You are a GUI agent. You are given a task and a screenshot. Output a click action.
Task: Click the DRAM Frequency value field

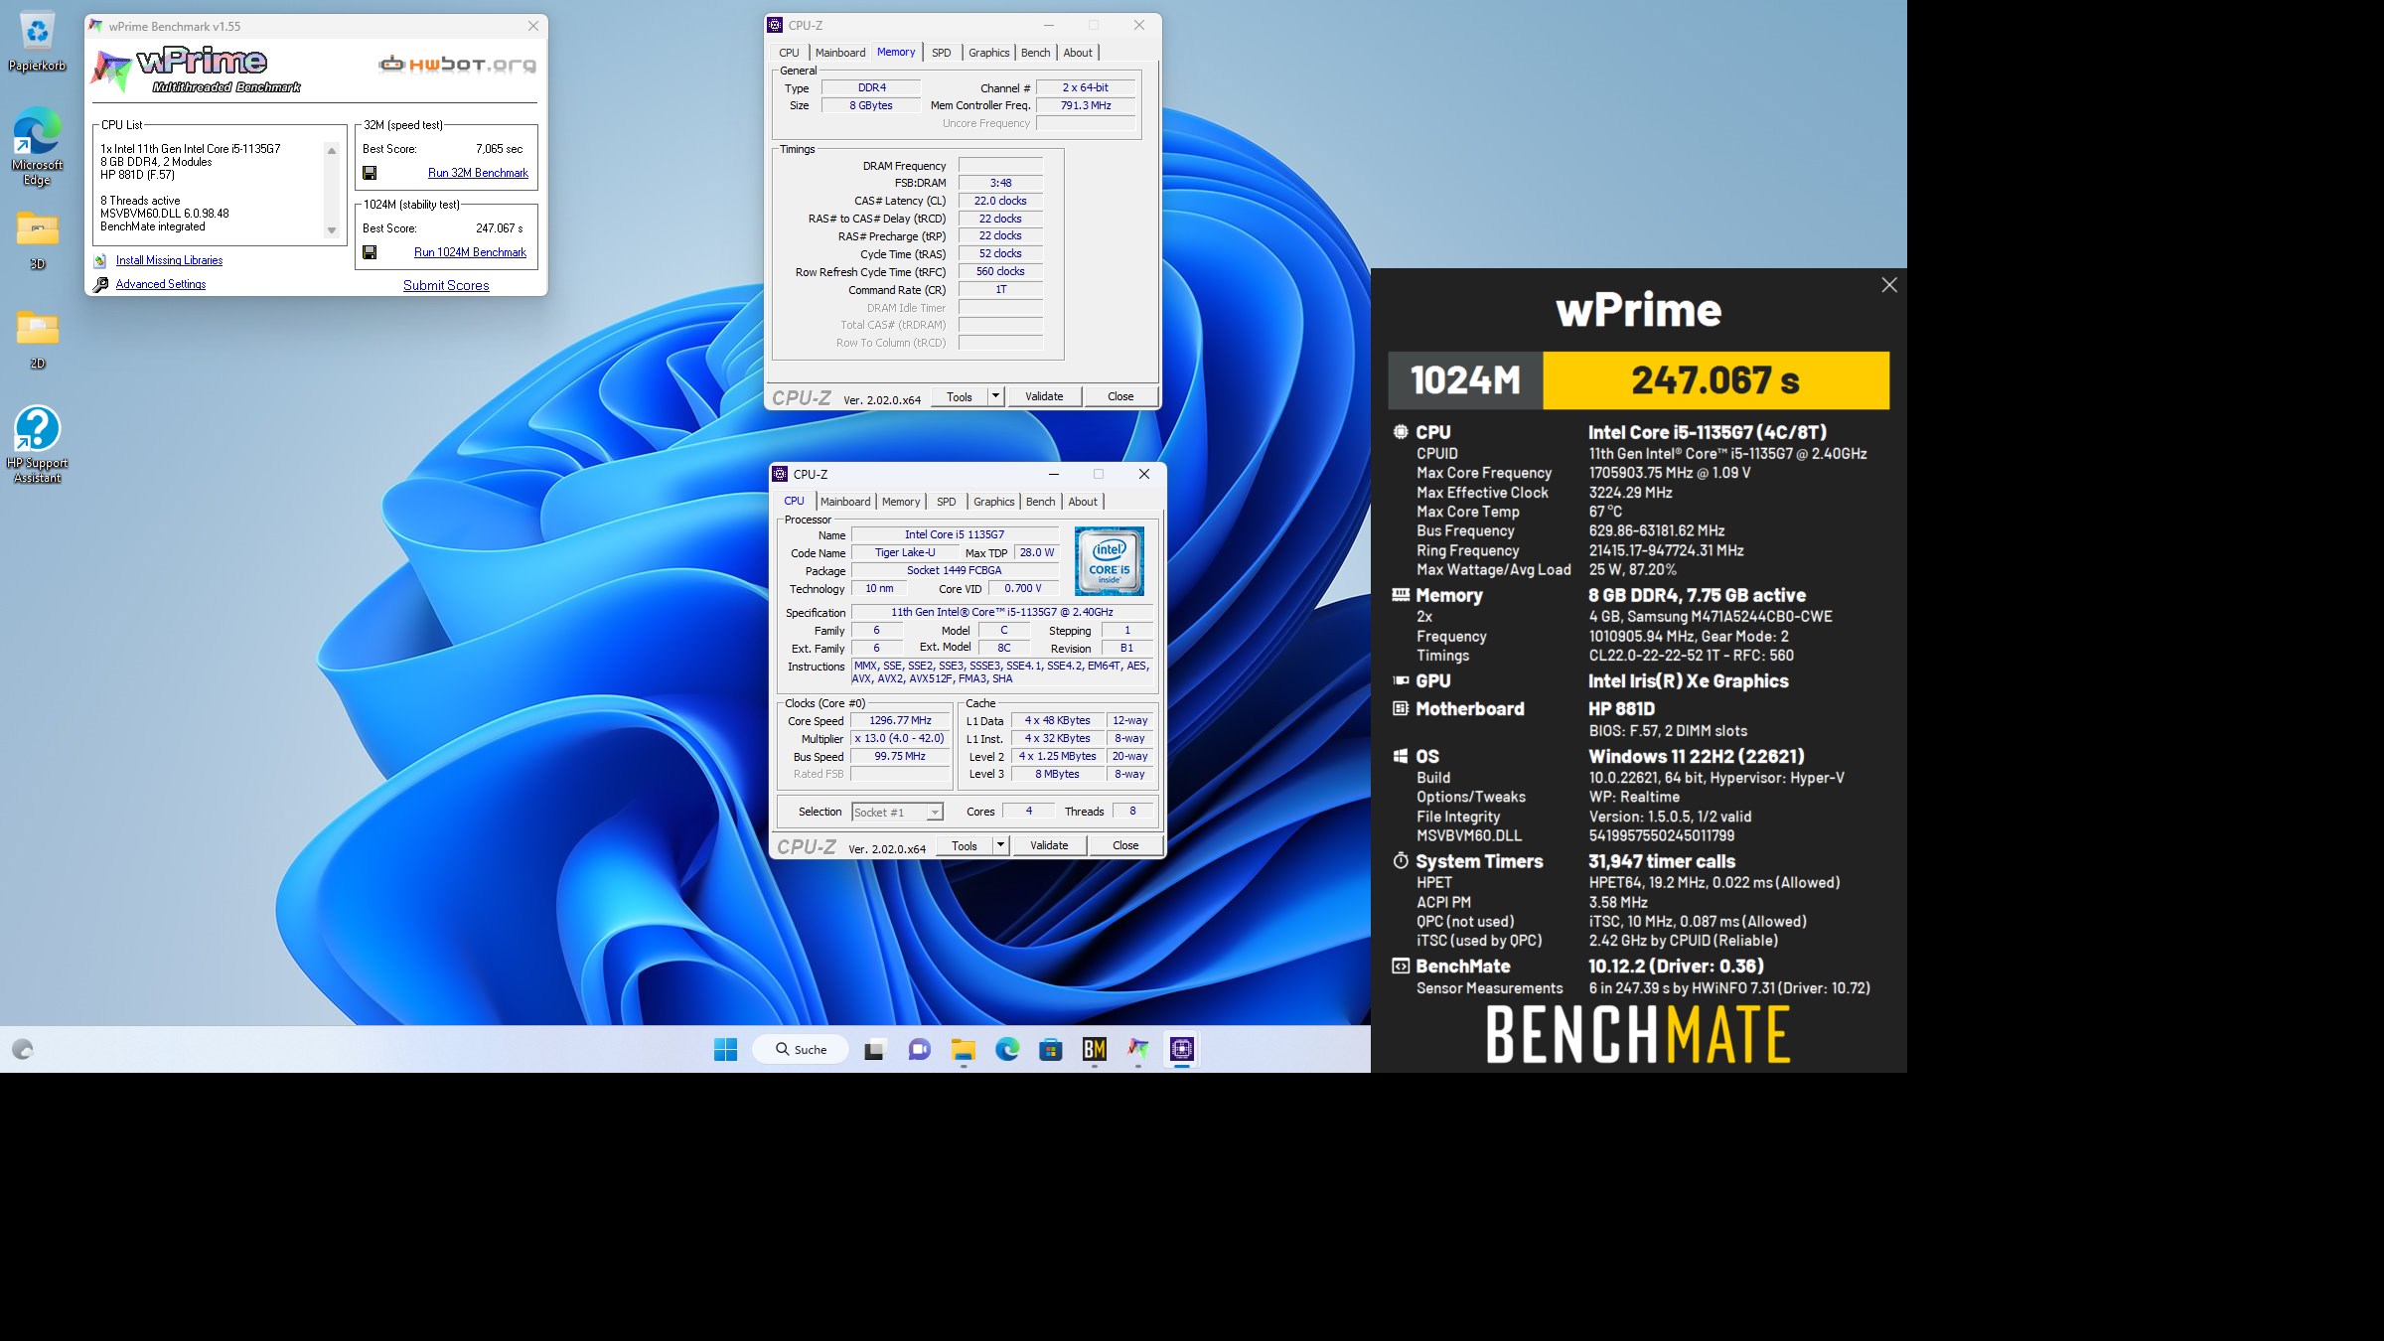click(1000, 165)
